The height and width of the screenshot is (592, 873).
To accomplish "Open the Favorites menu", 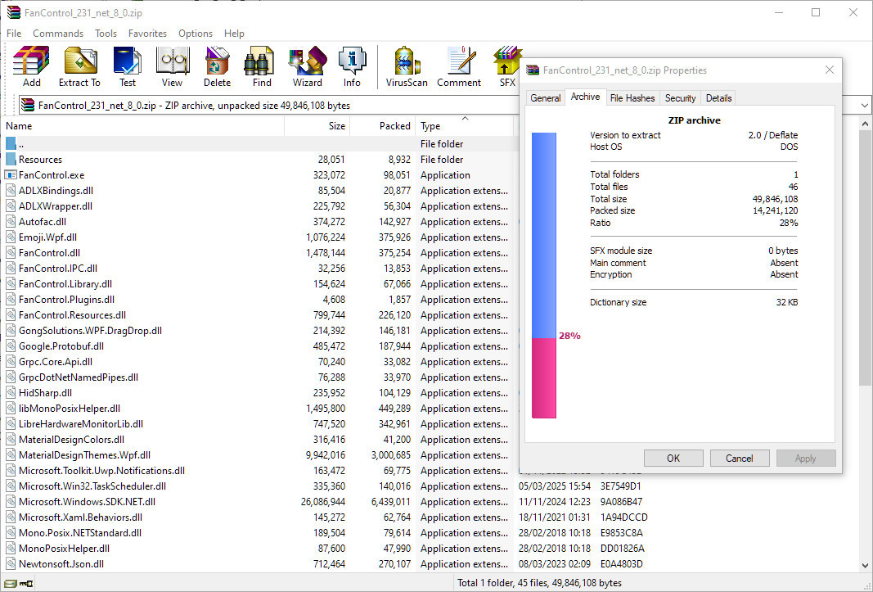I will click(147, 34).
